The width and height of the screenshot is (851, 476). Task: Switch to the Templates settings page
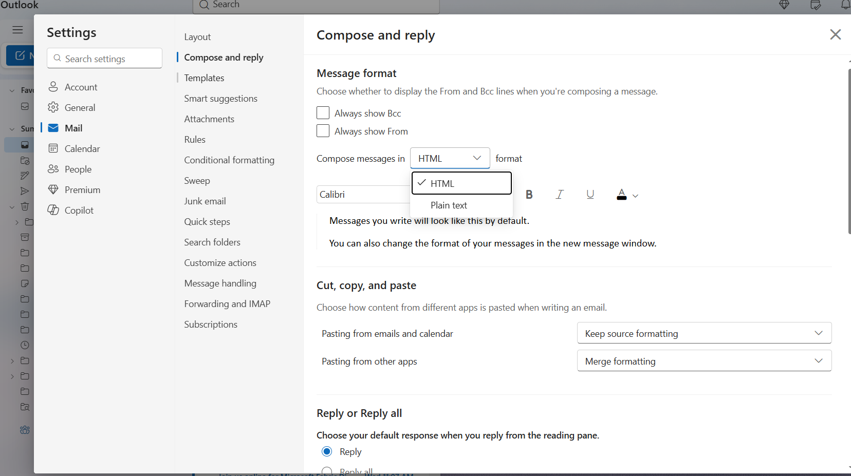203,78
